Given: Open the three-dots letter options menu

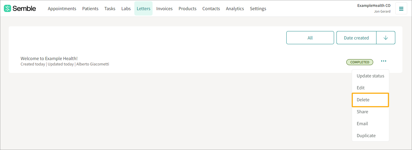Looking at the screenshot, I should [384, 61].
